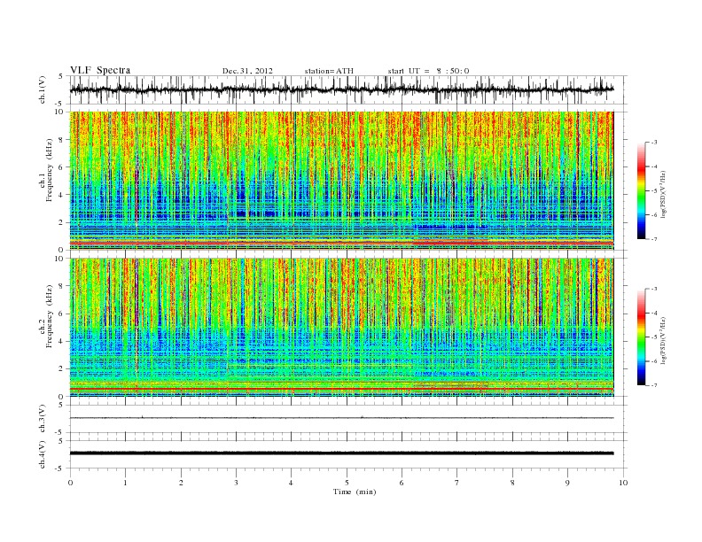
Task: Click the "1" tick on the time axis
Action: tap(125, 483)
